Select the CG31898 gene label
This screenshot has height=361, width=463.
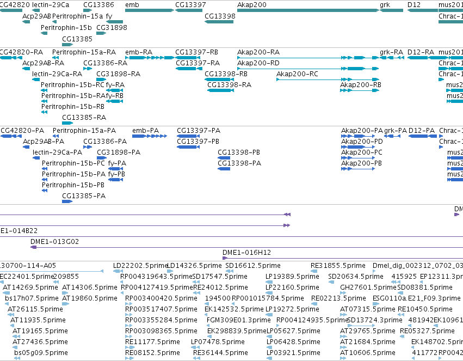[112, 27]
